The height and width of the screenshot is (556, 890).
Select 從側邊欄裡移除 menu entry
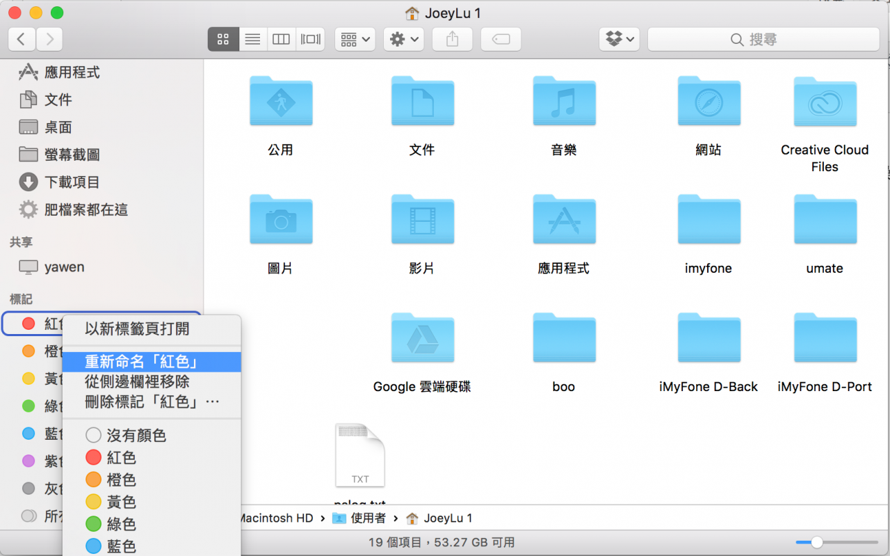pos(137,381)
